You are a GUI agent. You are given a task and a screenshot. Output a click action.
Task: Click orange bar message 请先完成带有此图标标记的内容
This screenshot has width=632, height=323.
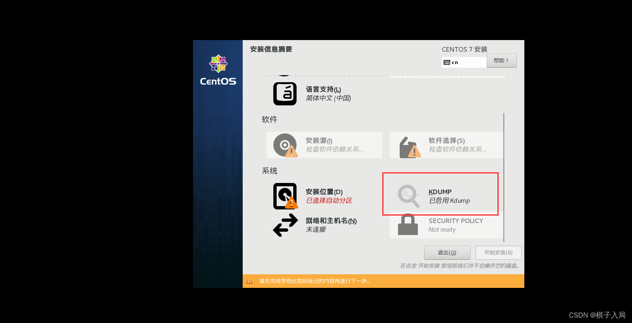pyautogui.click(x=315, y=281)
